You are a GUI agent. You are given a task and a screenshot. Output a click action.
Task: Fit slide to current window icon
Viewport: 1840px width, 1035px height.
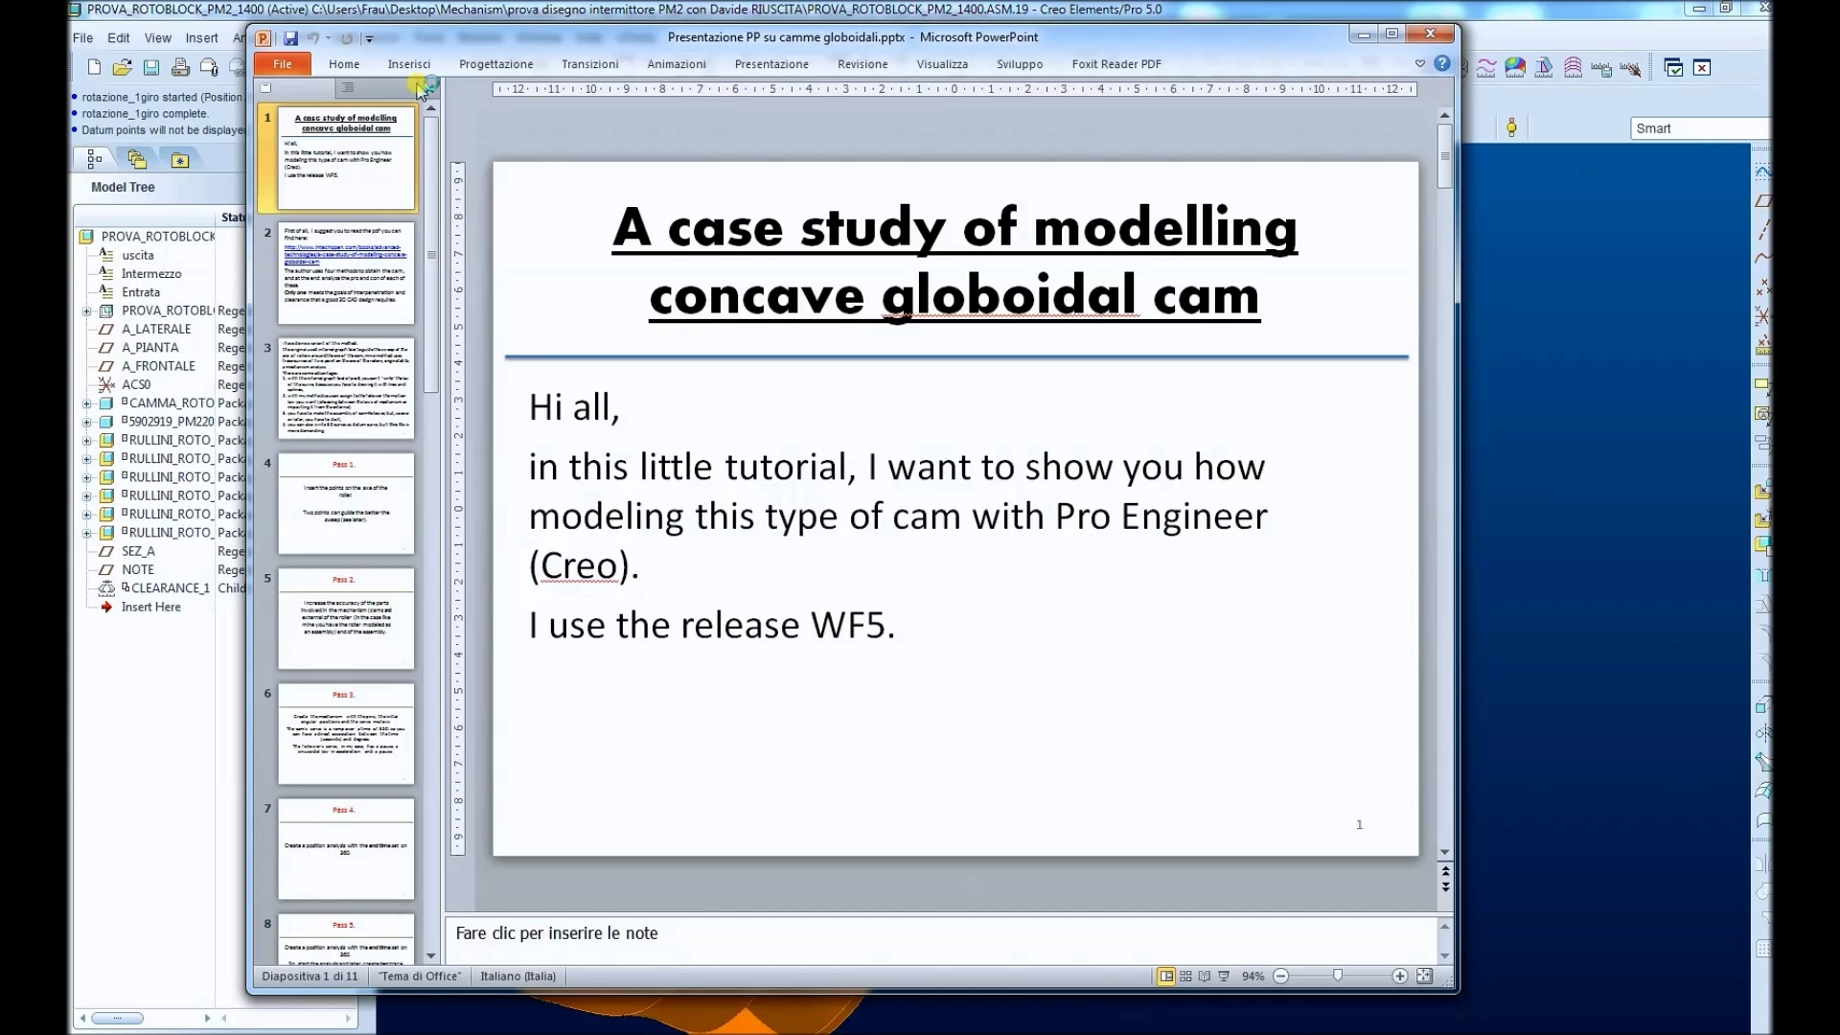coord(1425,977)
